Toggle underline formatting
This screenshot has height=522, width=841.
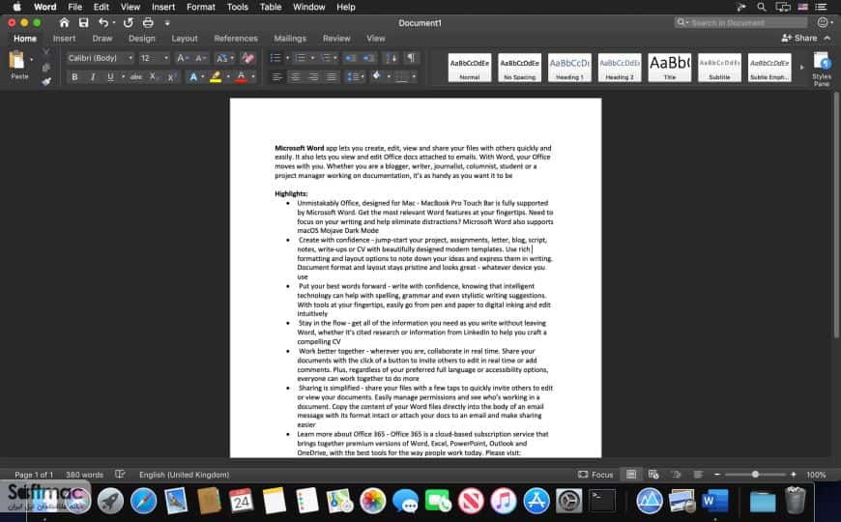pos(110,77)
